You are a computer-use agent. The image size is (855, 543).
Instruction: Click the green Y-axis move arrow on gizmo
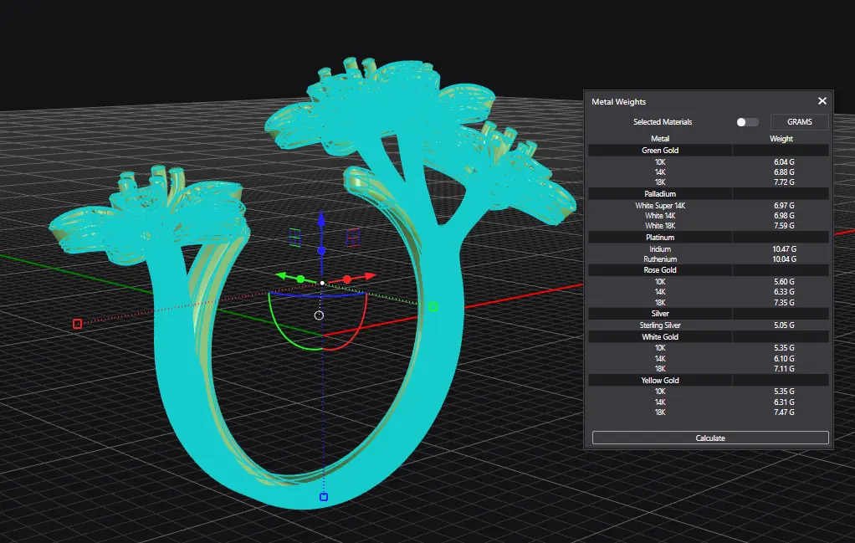tap(281, 276)
